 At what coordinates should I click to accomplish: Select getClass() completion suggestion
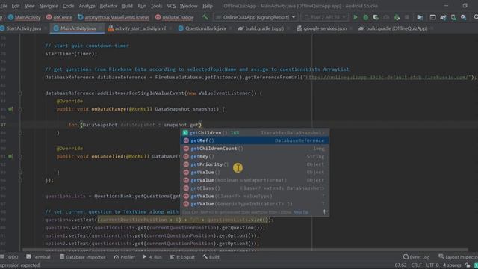pos(255,188)
